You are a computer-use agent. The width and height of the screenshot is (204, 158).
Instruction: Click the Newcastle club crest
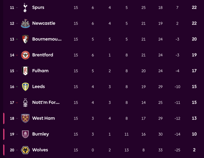25,23
